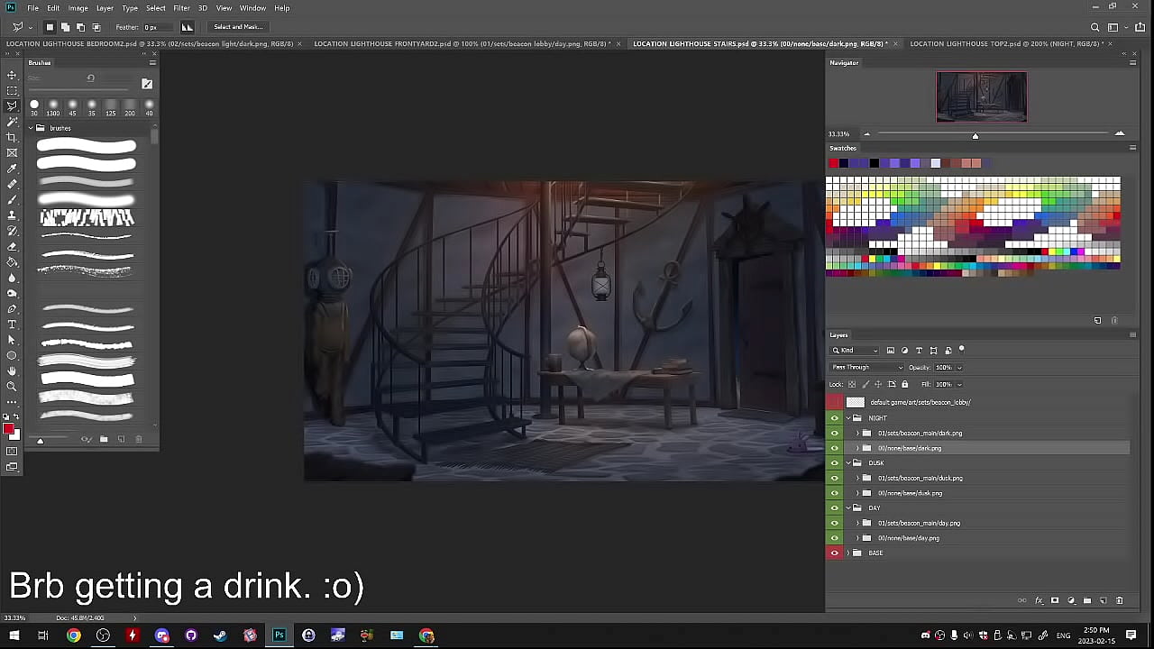
Task: Click the foreground red color swatch
Action: 8,429
